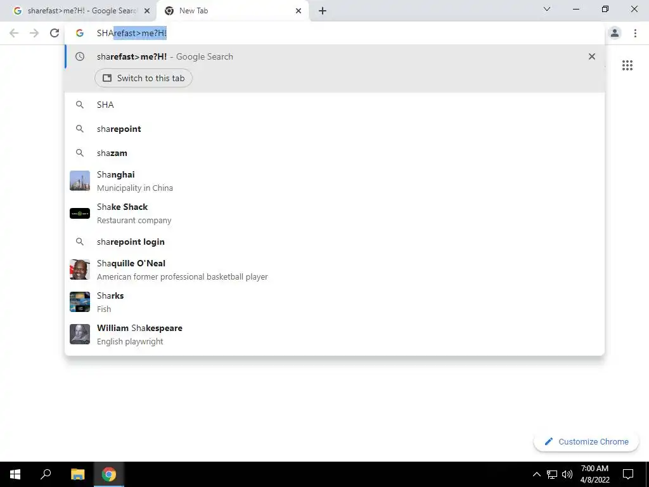
Task: Close the New Tab tab
Action: tap(299, 11)
